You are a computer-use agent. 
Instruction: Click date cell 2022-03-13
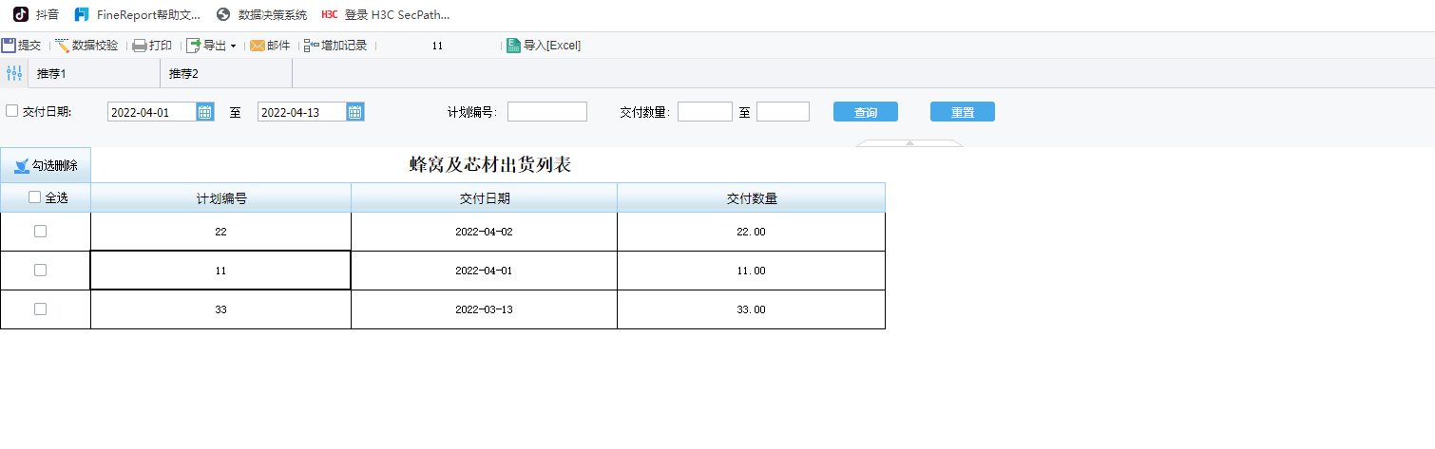(x=485, y=309)
